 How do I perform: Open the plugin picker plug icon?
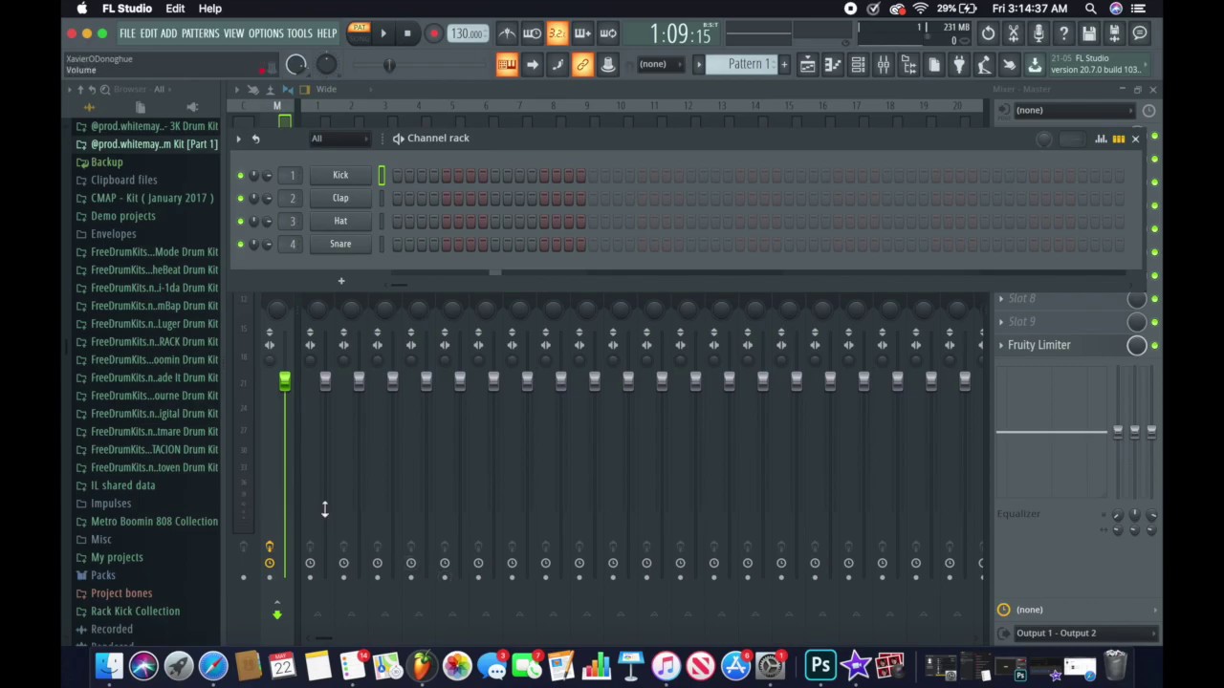[x=959, y=65]
